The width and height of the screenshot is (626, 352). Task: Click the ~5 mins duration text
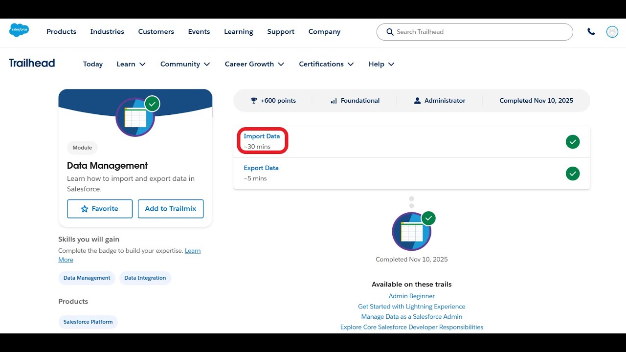click(x=255, y=178)
